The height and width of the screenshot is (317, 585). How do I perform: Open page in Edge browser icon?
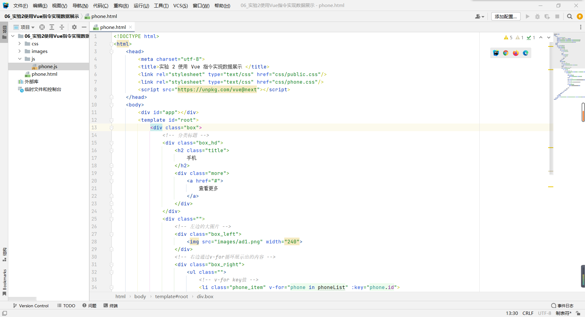click(x=526, y=53)
